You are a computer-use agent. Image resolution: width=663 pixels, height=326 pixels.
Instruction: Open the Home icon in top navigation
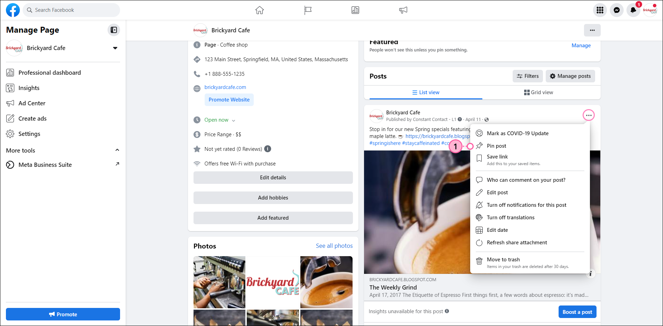tap(260, 10)
